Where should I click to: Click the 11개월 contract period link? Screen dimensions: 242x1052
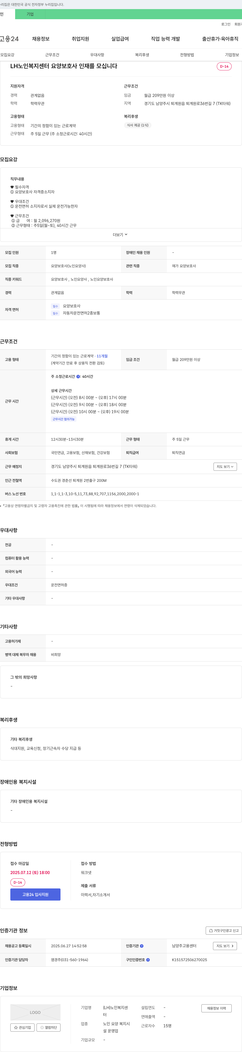tap(102, 356)
